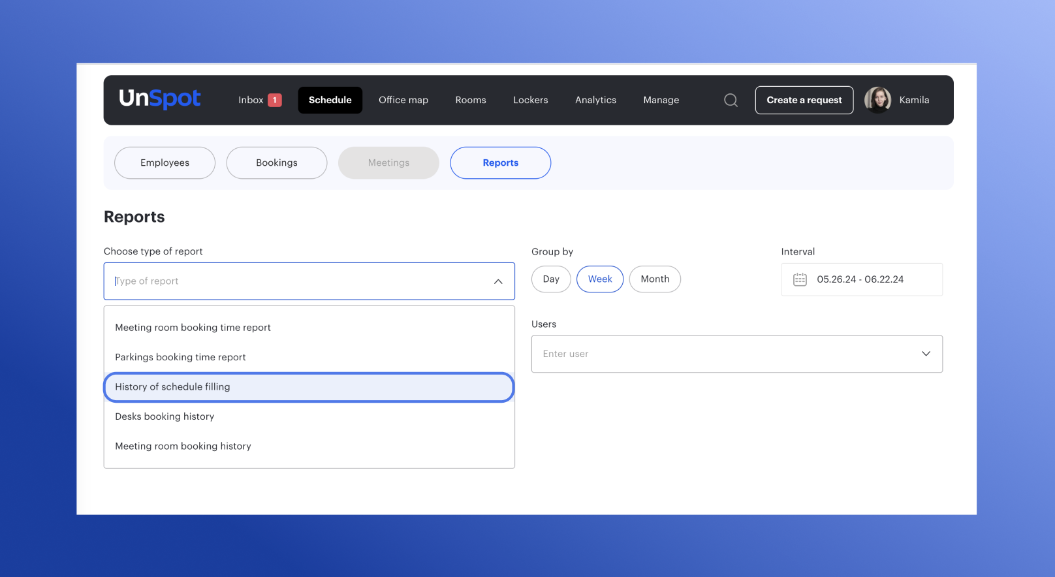Screen dimensions: 1055x577
Task: Go to Office map
Action: (403, 100)
